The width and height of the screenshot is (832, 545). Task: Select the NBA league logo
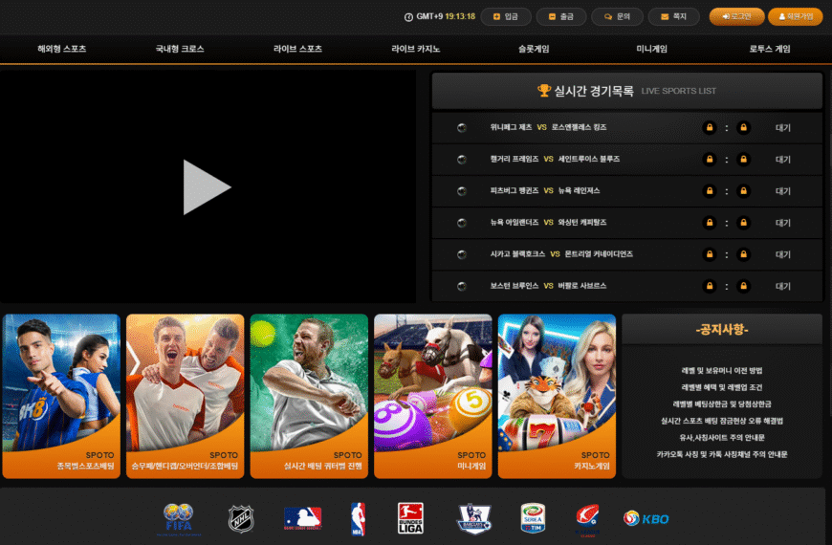[x=358, y=519]
